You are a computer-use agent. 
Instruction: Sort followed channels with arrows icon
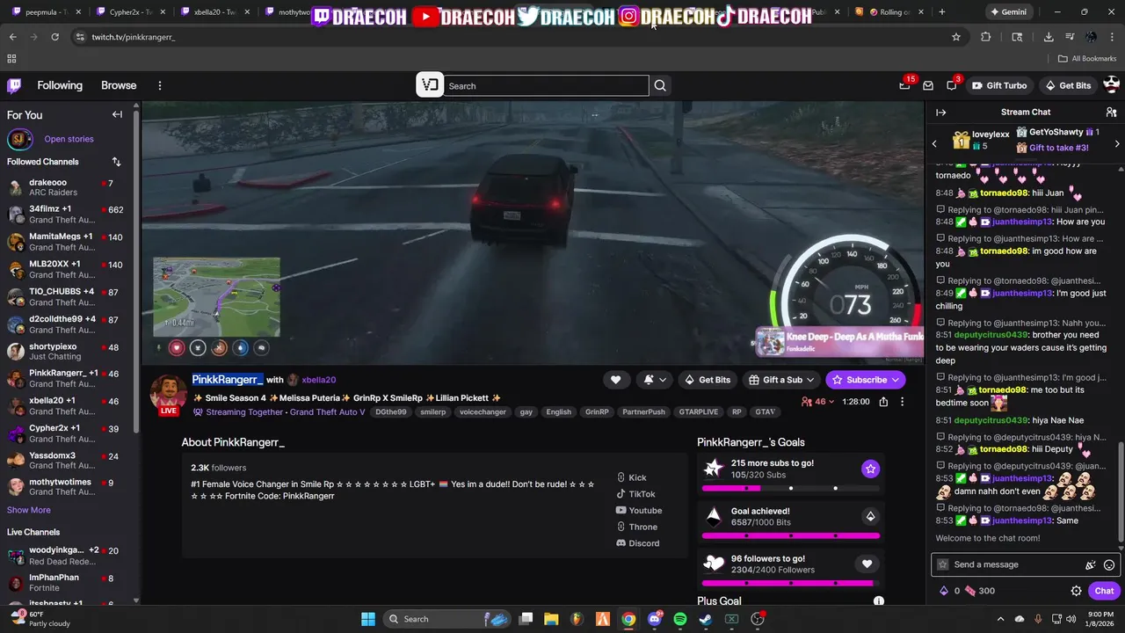click(116, 162)
